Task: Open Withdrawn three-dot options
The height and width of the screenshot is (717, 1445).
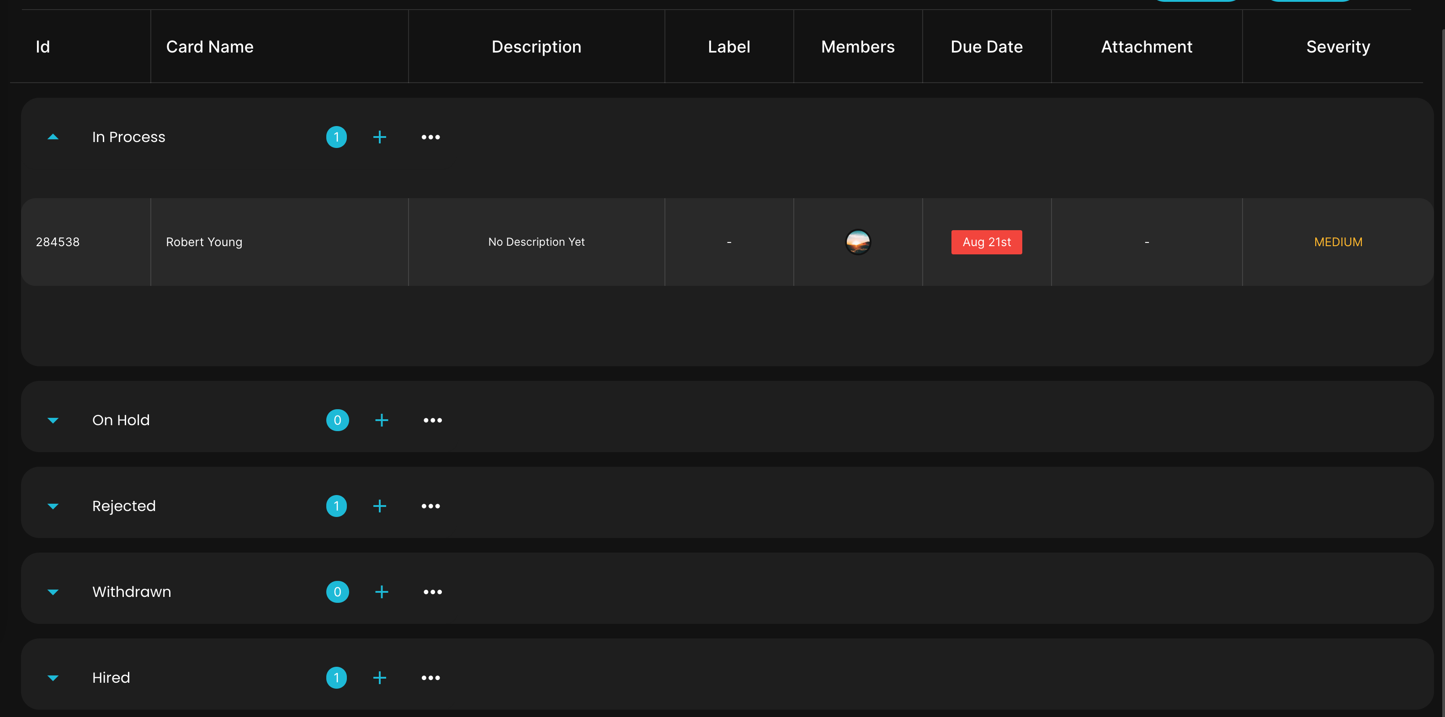Action: click(432, 591)
